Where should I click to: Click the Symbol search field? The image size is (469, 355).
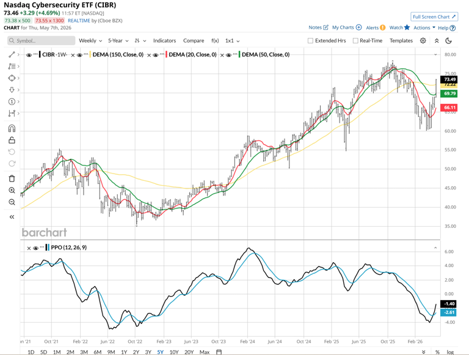42,41
